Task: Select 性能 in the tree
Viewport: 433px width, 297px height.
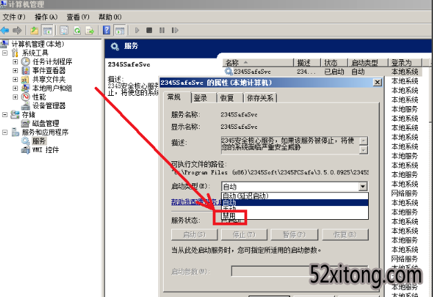Action: [x=39, y=97]
